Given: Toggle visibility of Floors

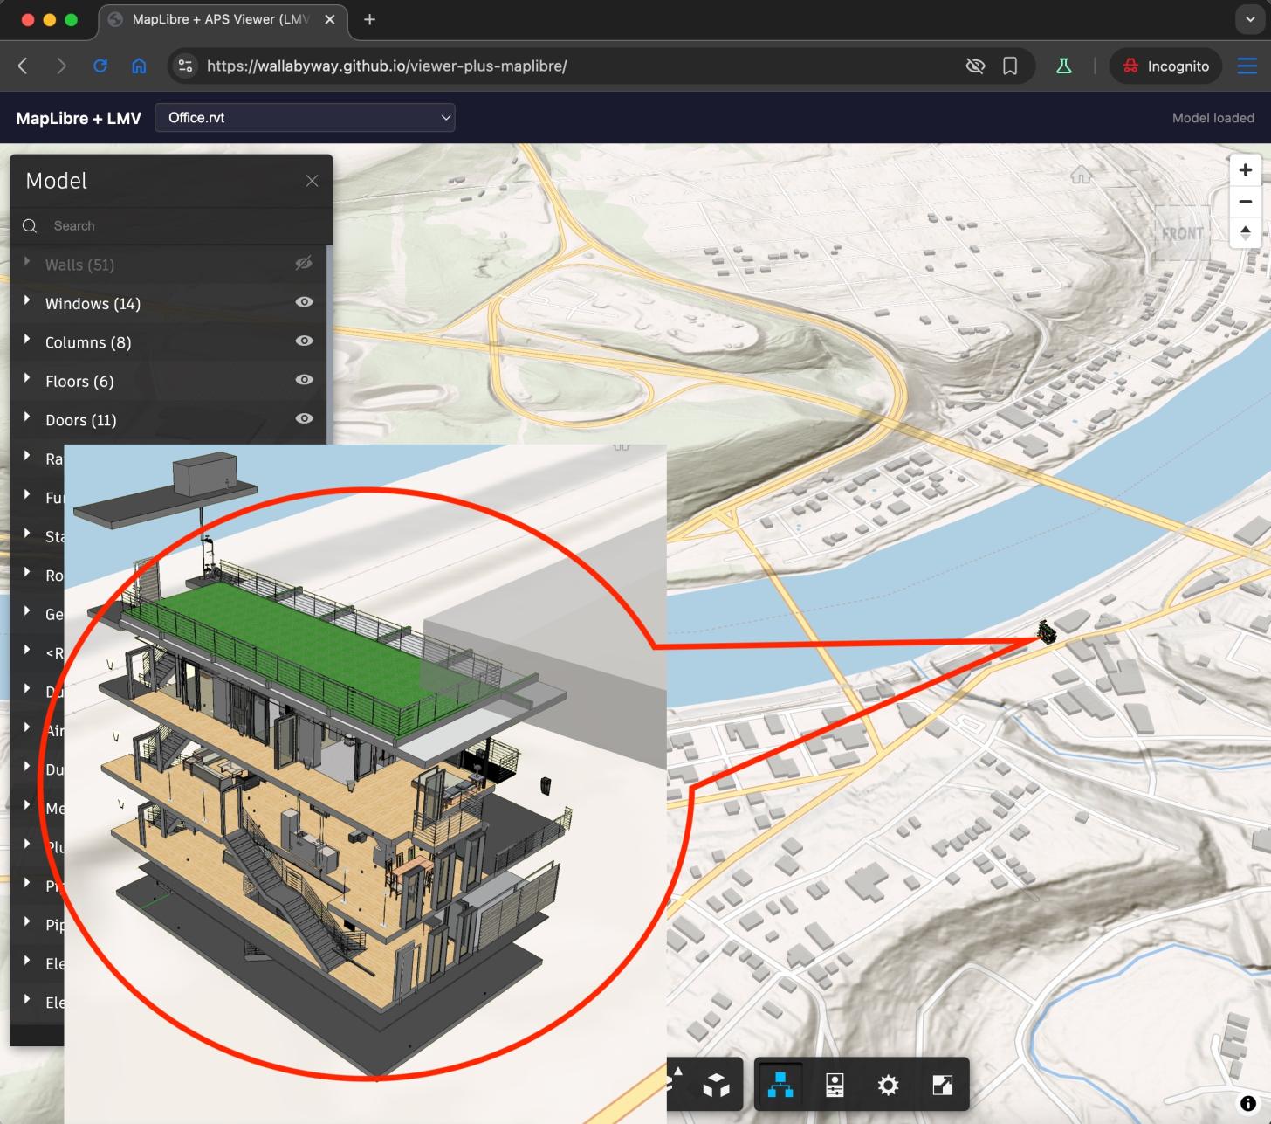Looking at the screenshot, I should [x=304, y=380].
